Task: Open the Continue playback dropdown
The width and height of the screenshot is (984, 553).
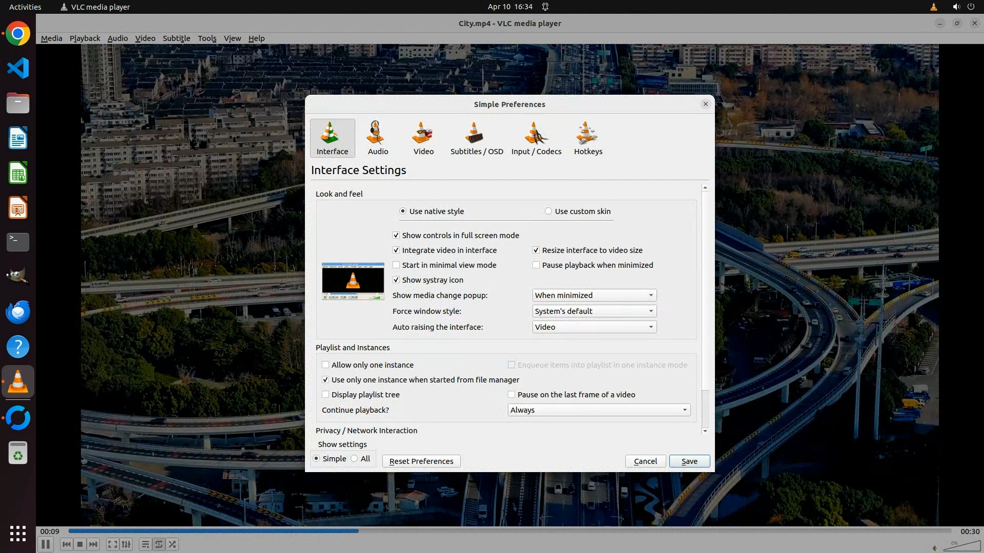Action: point(599,410)
